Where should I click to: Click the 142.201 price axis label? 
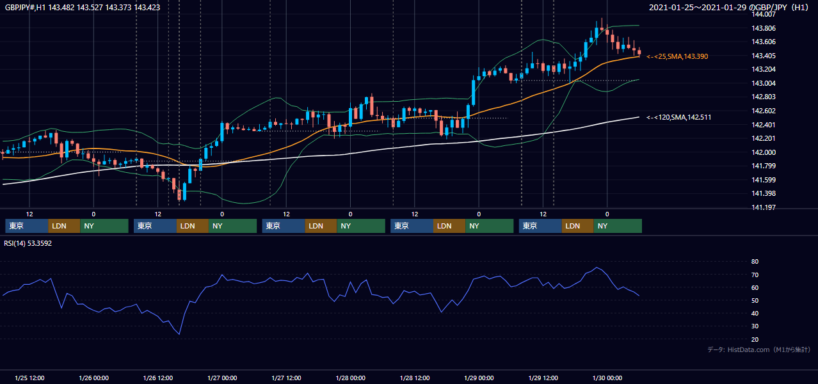(764, 138)
